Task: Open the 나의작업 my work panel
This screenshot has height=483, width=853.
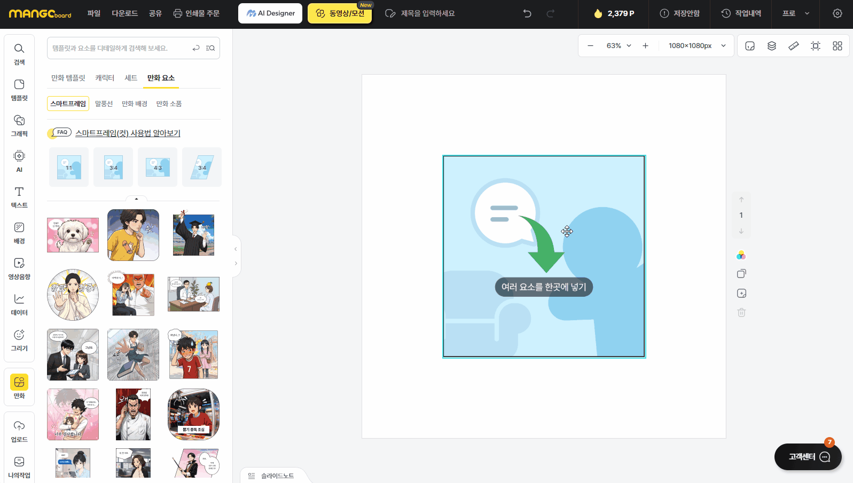Action: click(x=19, y=468)
